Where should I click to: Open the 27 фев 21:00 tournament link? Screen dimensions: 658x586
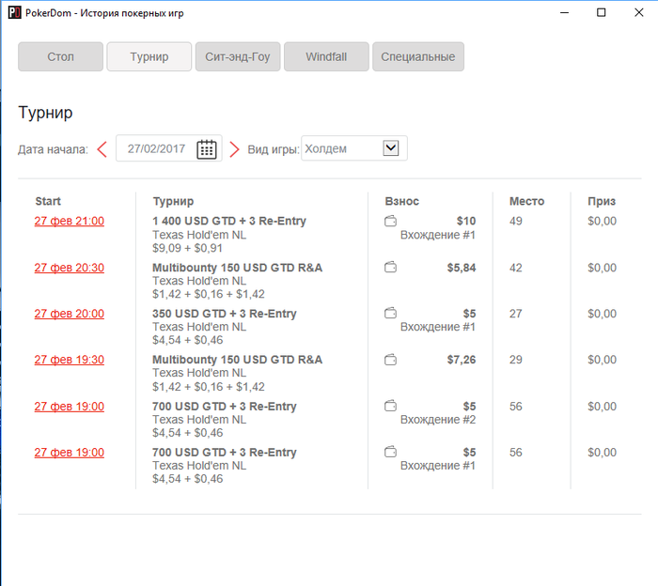pyautogui.click(x=70, y=221)
